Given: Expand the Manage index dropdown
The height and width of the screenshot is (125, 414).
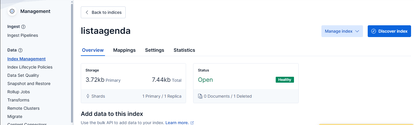Looking at the screenshot, I should point(342,31).
